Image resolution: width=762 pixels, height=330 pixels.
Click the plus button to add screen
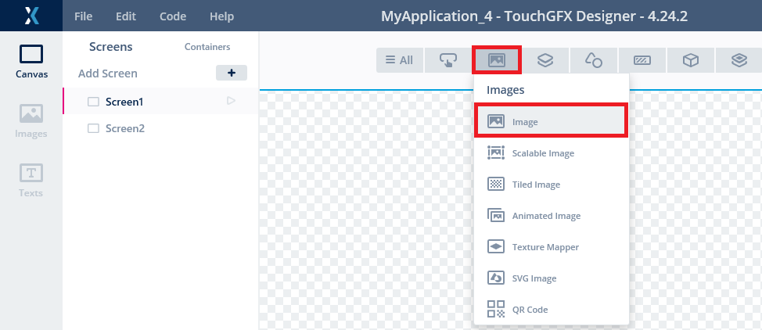tap(232, 73)
